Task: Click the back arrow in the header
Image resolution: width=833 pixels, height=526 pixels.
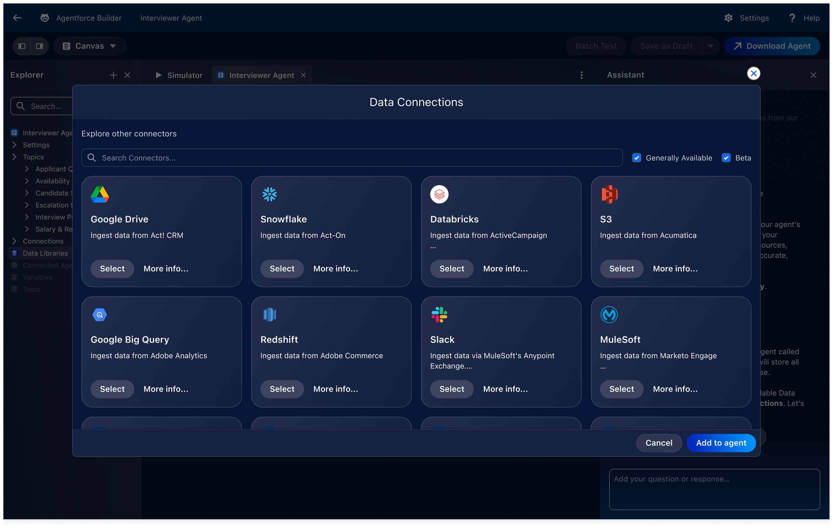Action: pos(17,18)
